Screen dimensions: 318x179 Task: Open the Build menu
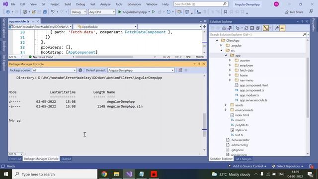68,4
